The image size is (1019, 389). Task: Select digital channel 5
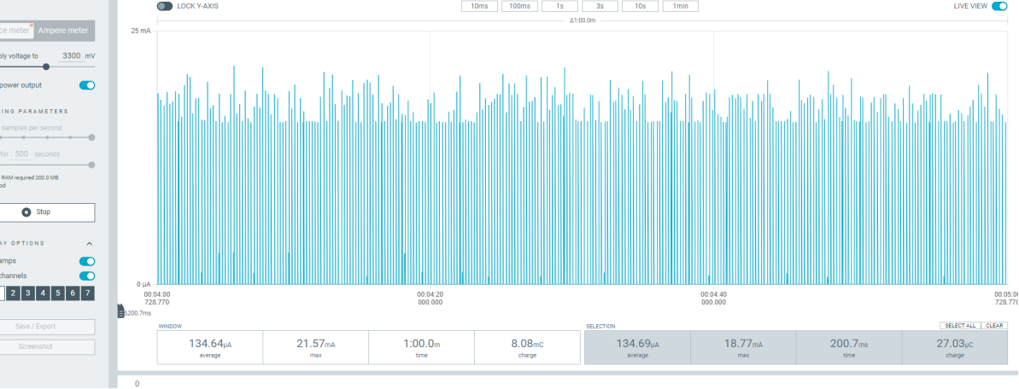58,293
